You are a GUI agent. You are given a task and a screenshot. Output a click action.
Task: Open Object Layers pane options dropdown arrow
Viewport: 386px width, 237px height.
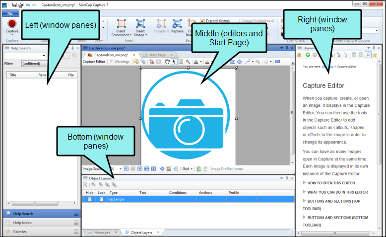[282, 178]
